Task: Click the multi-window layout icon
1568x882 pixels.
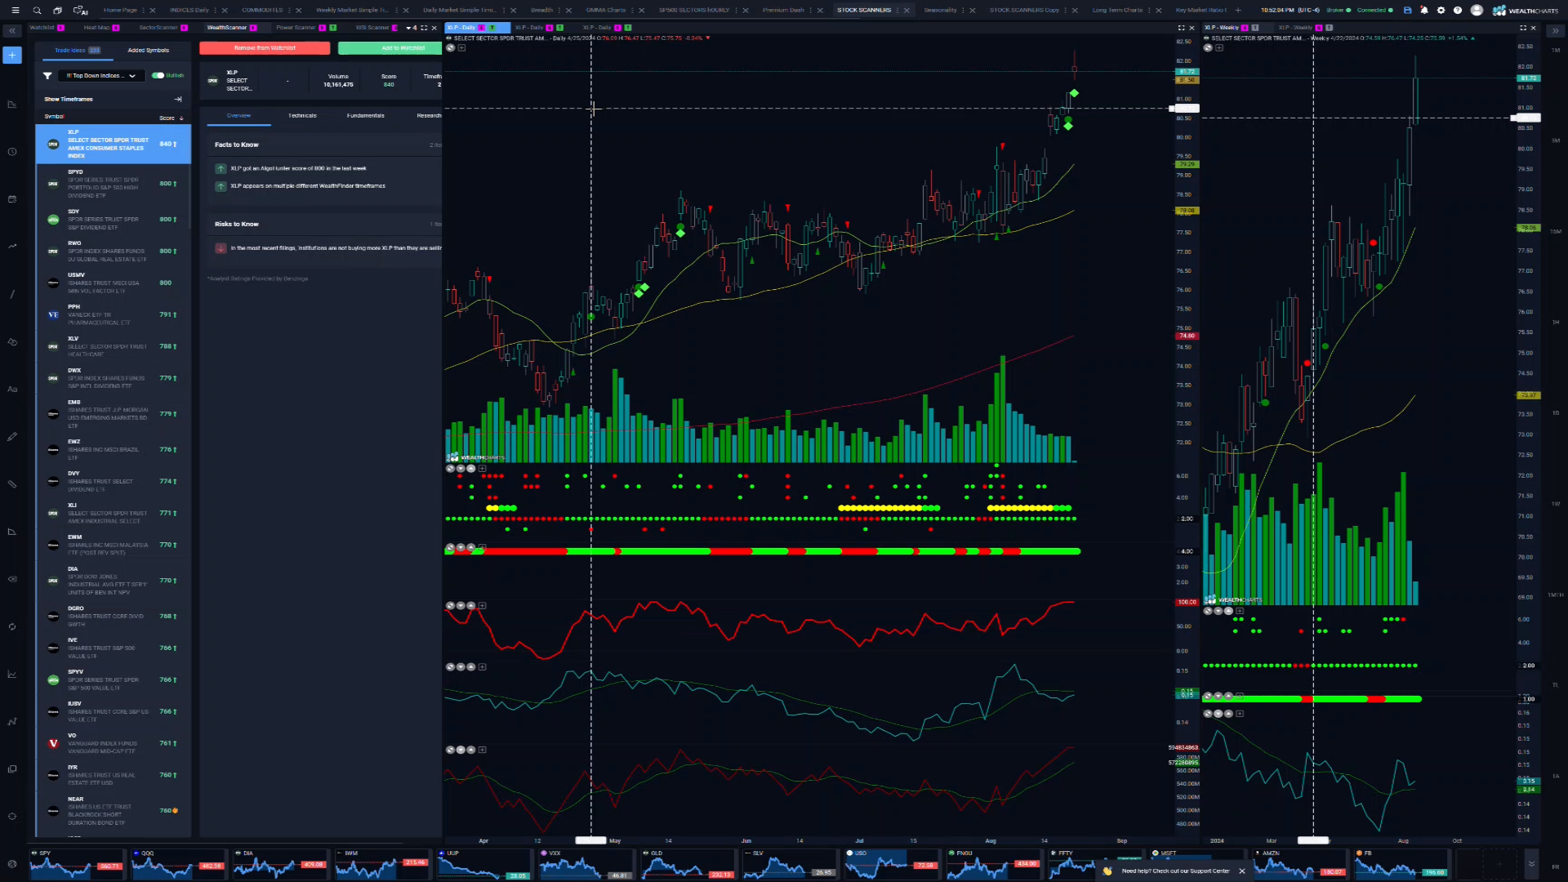Action: pos(58,10)
